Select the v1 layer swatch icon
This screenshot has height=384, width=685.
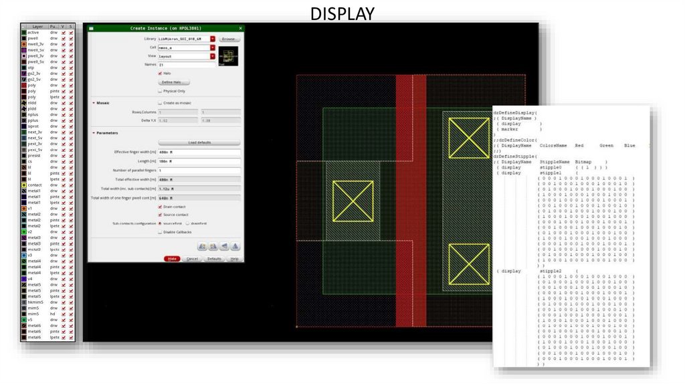click(x=24, y=208)
